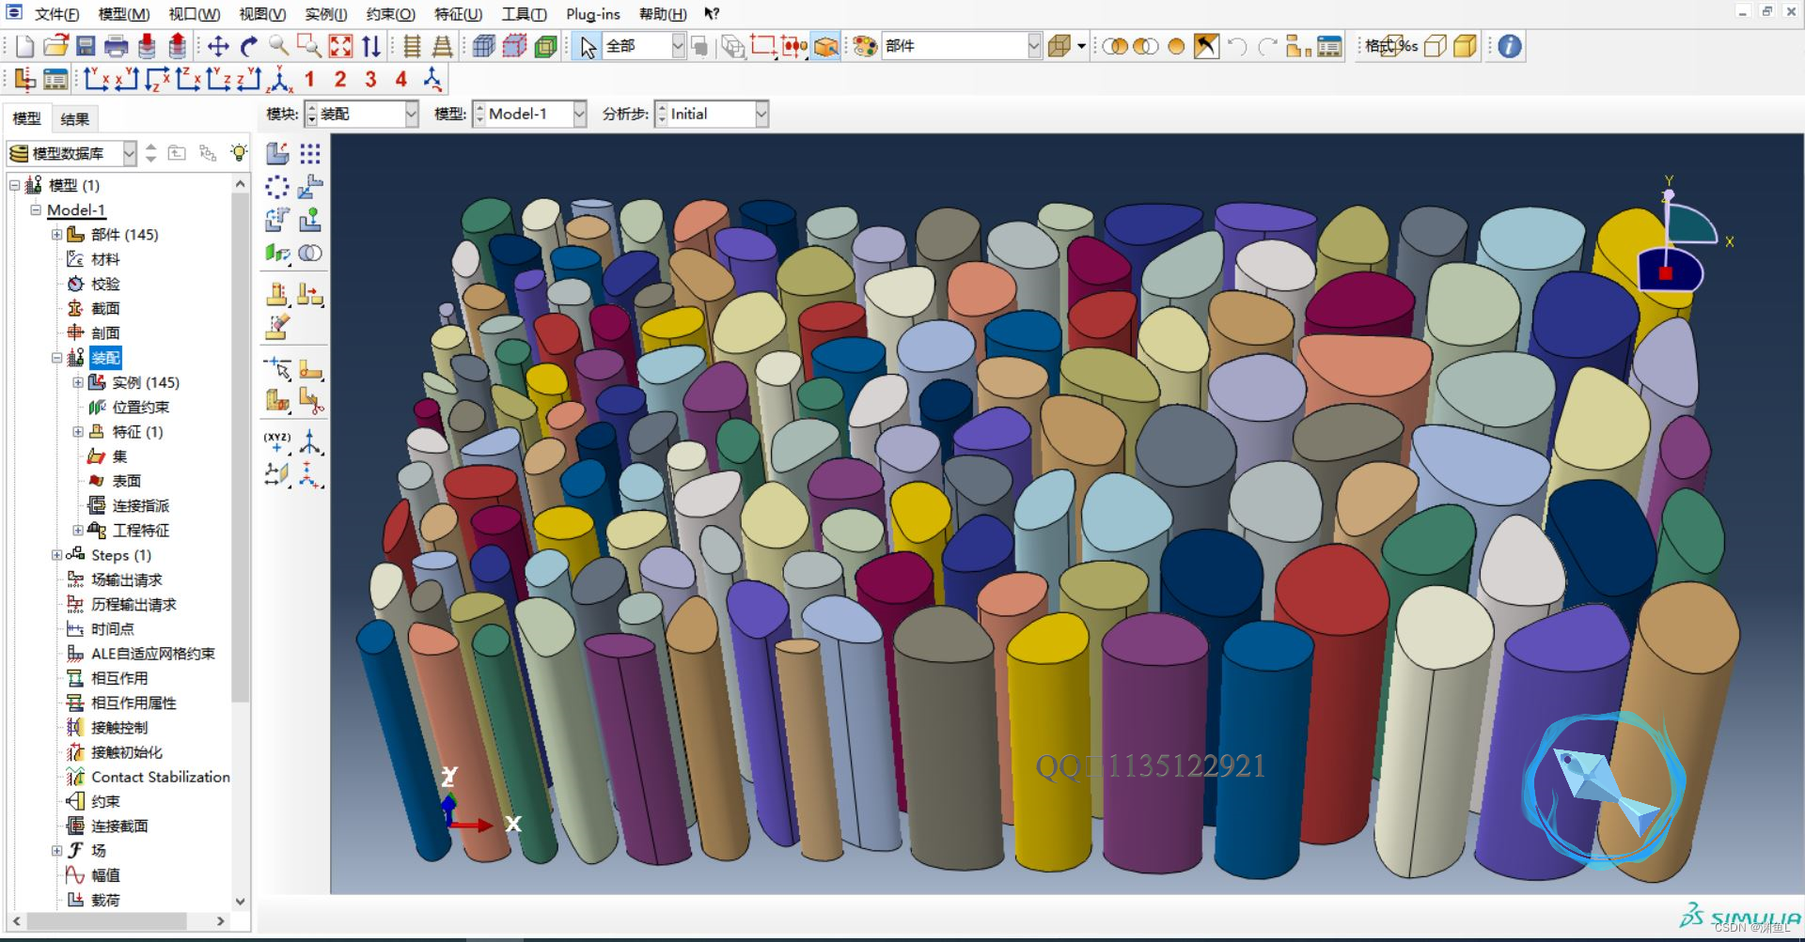Activate the Rotate View tool
The width and height of the screenshot is (1805, 942).
point(249,46)
